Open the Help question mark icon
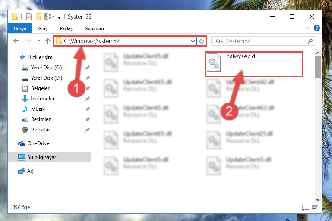Viewport: 332px width, 221px height. click(317, 28)
